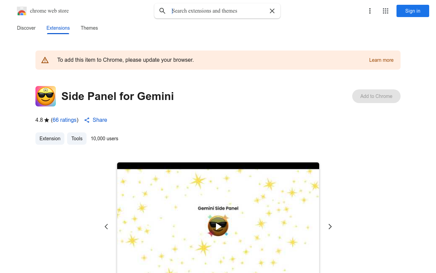Viewport: 436px width, 273px height.
Task: Select the Extension category chip
Action: coord(50,139)
